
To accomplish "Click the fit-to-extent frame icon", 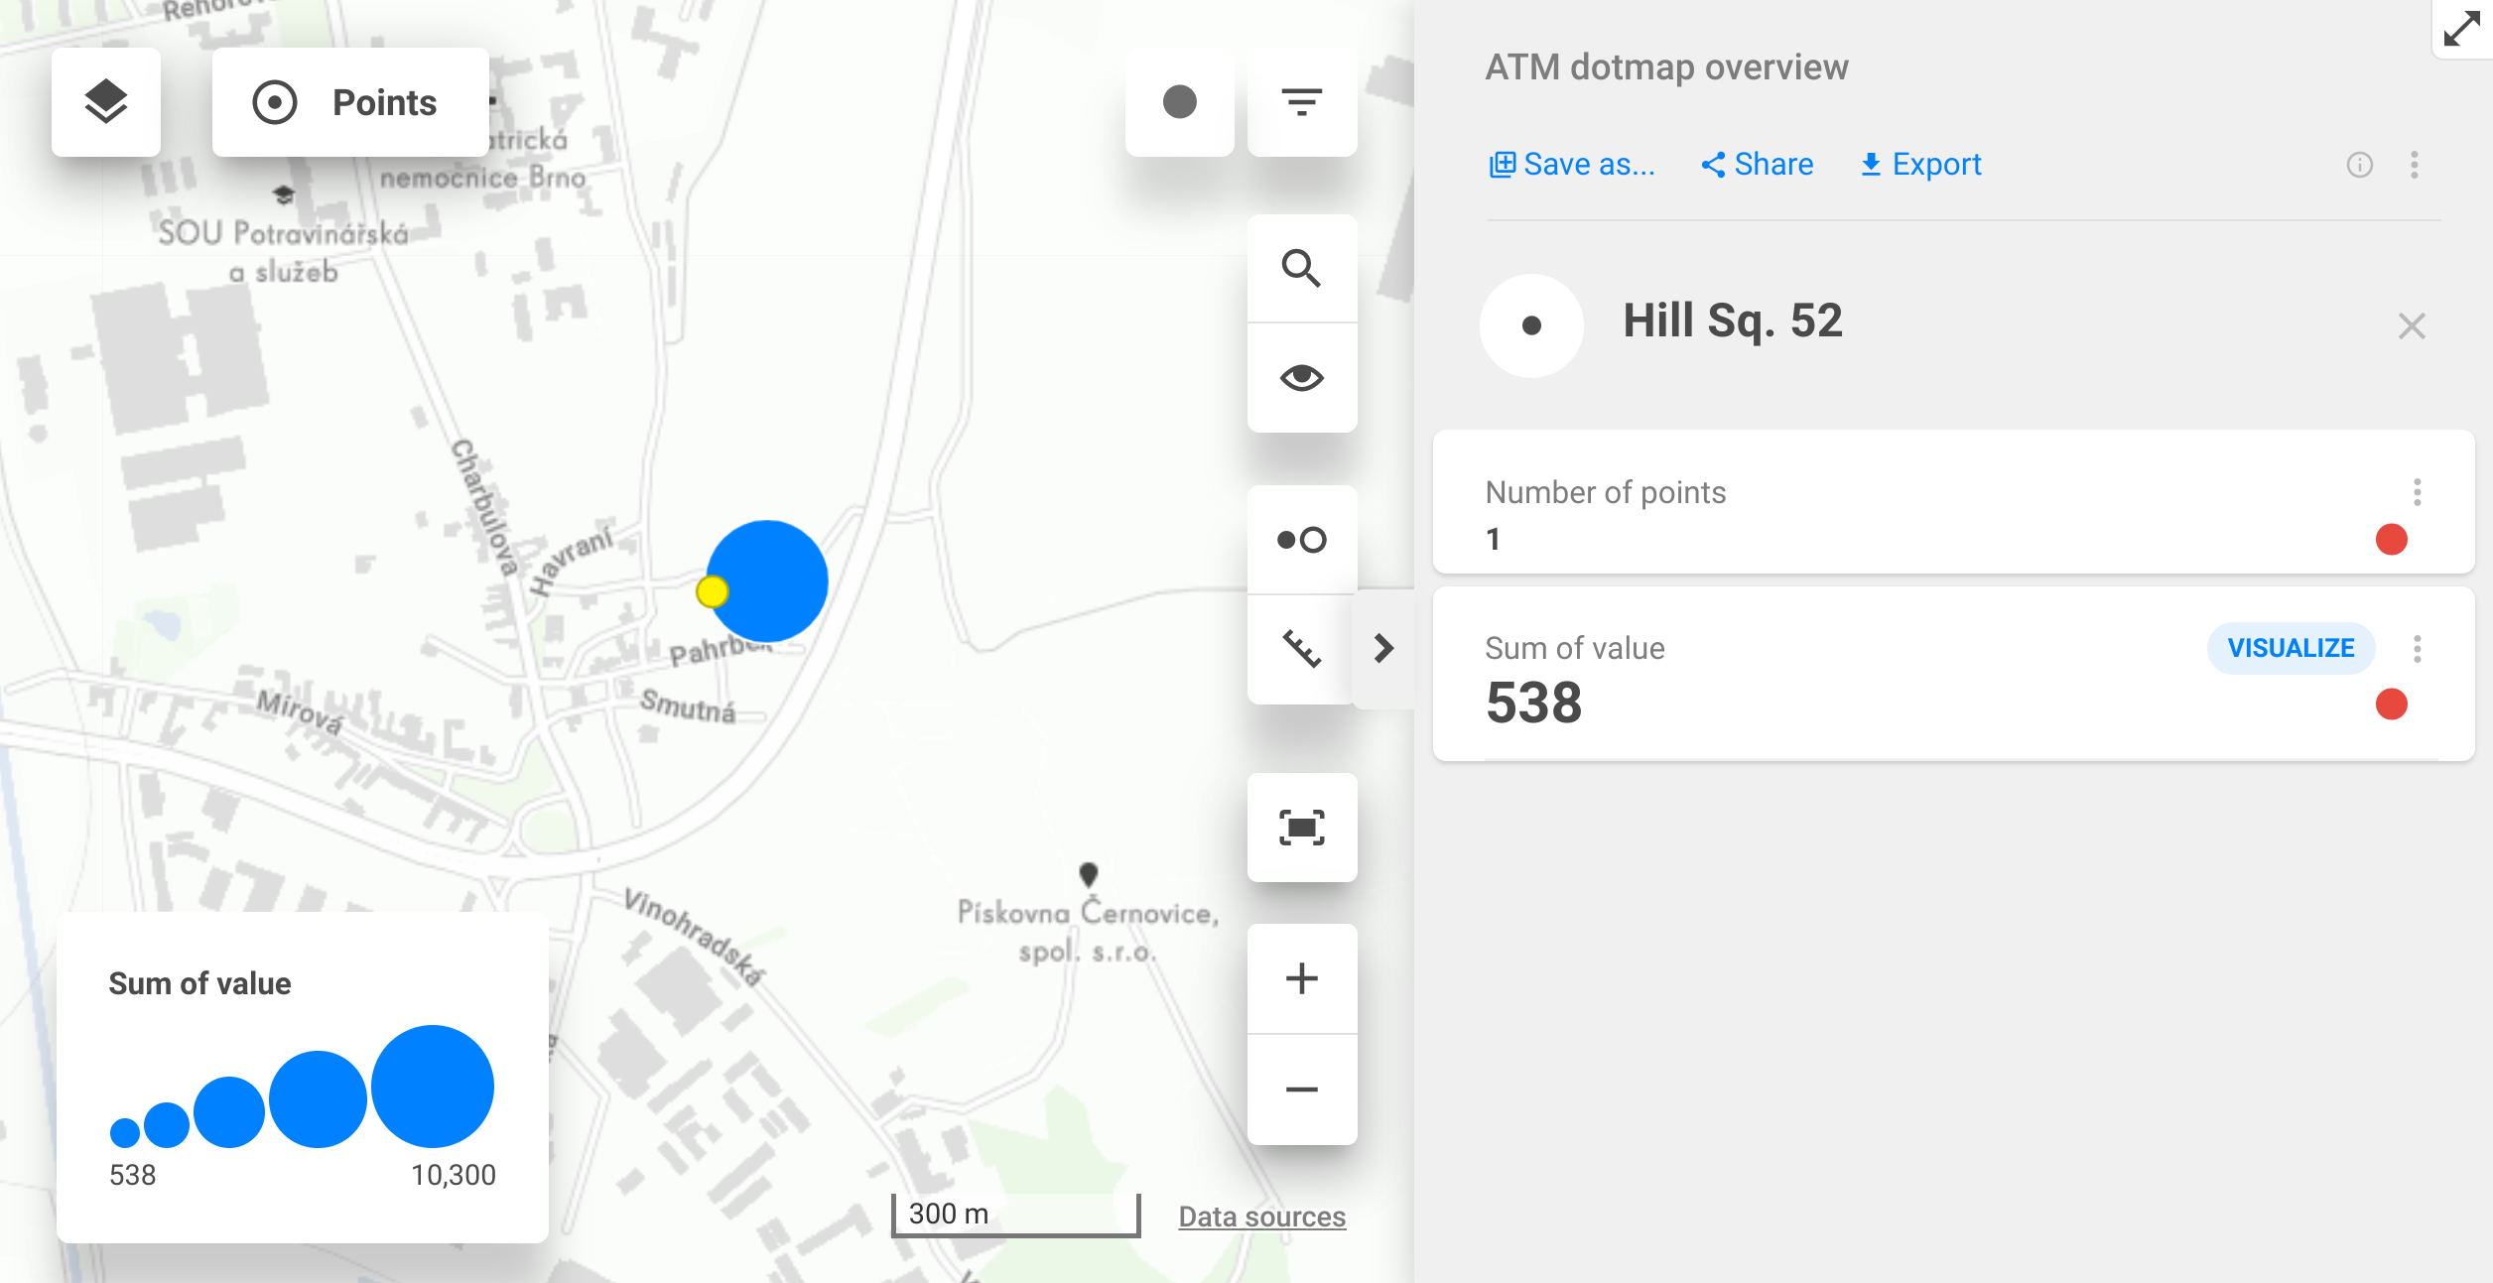I will pos(1301,828).
